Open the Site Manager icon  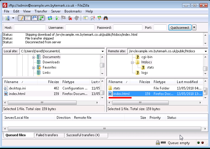(8, 18)
